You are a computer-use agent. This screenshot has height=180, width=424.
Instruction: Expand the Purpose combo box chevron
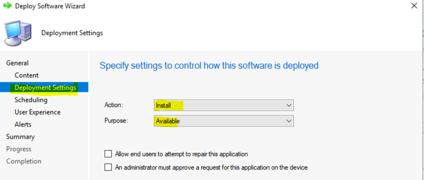point(289,121)
